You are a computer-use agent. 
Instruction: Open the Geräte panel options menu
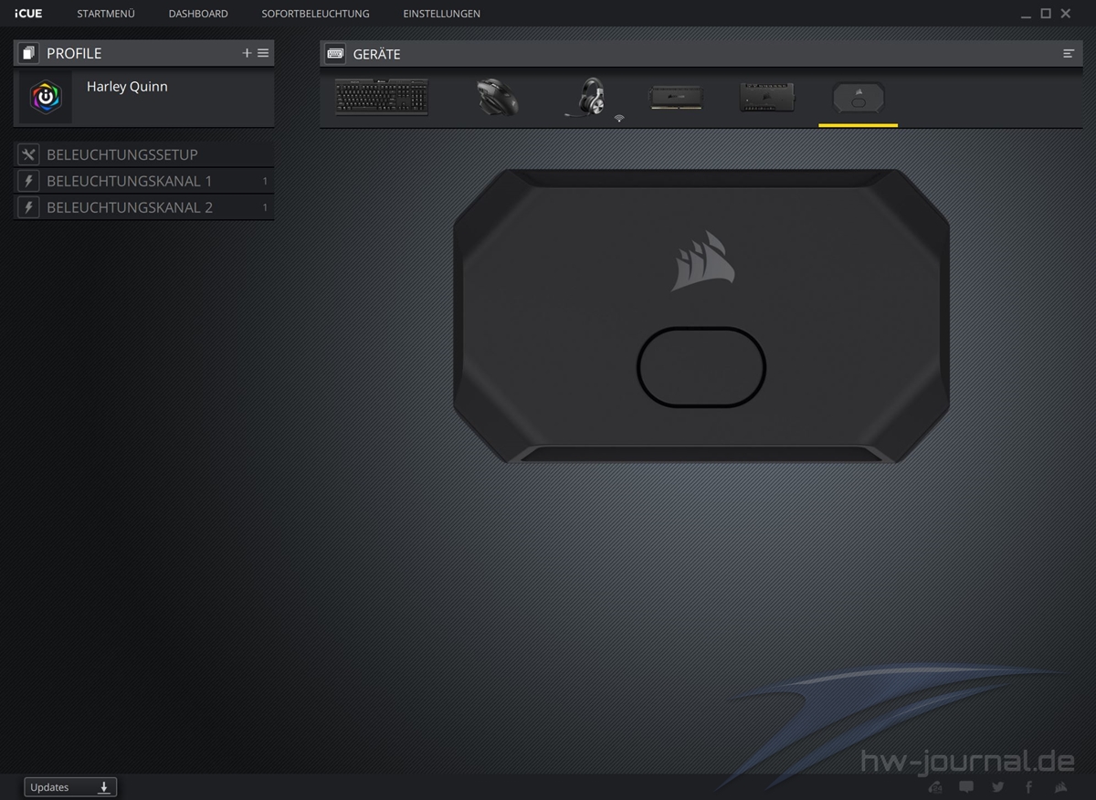point(1069,54)
